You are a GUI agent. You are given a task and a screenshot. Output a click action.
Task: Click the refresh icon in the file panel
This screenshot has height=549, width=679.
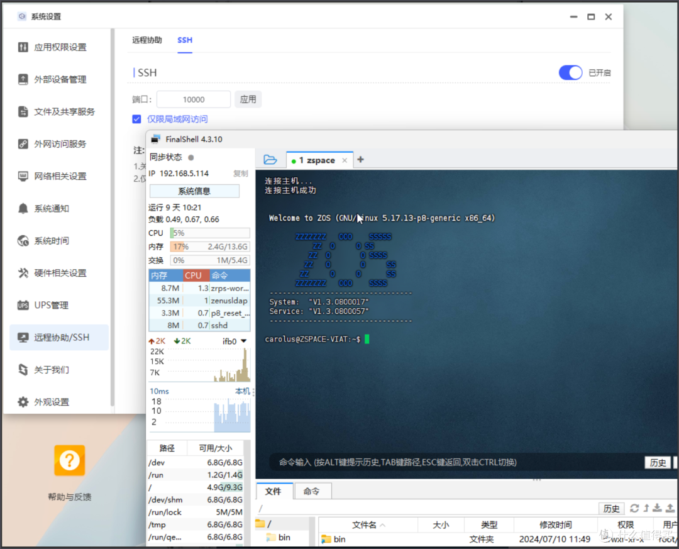click(x=634, y=508)
